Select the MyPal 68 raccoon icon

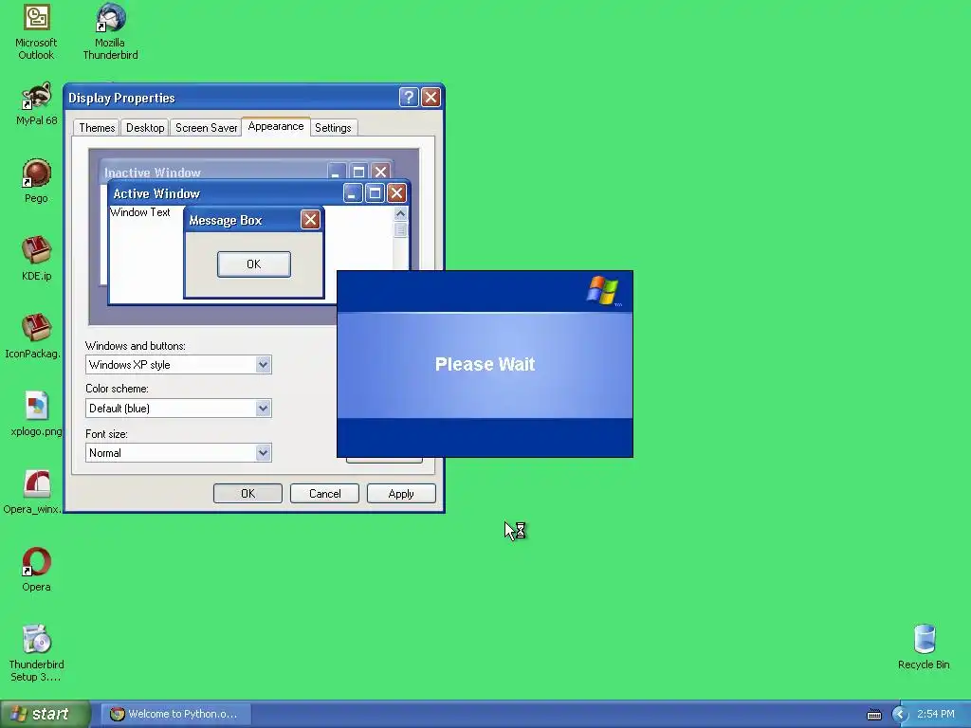coord(36,104)
